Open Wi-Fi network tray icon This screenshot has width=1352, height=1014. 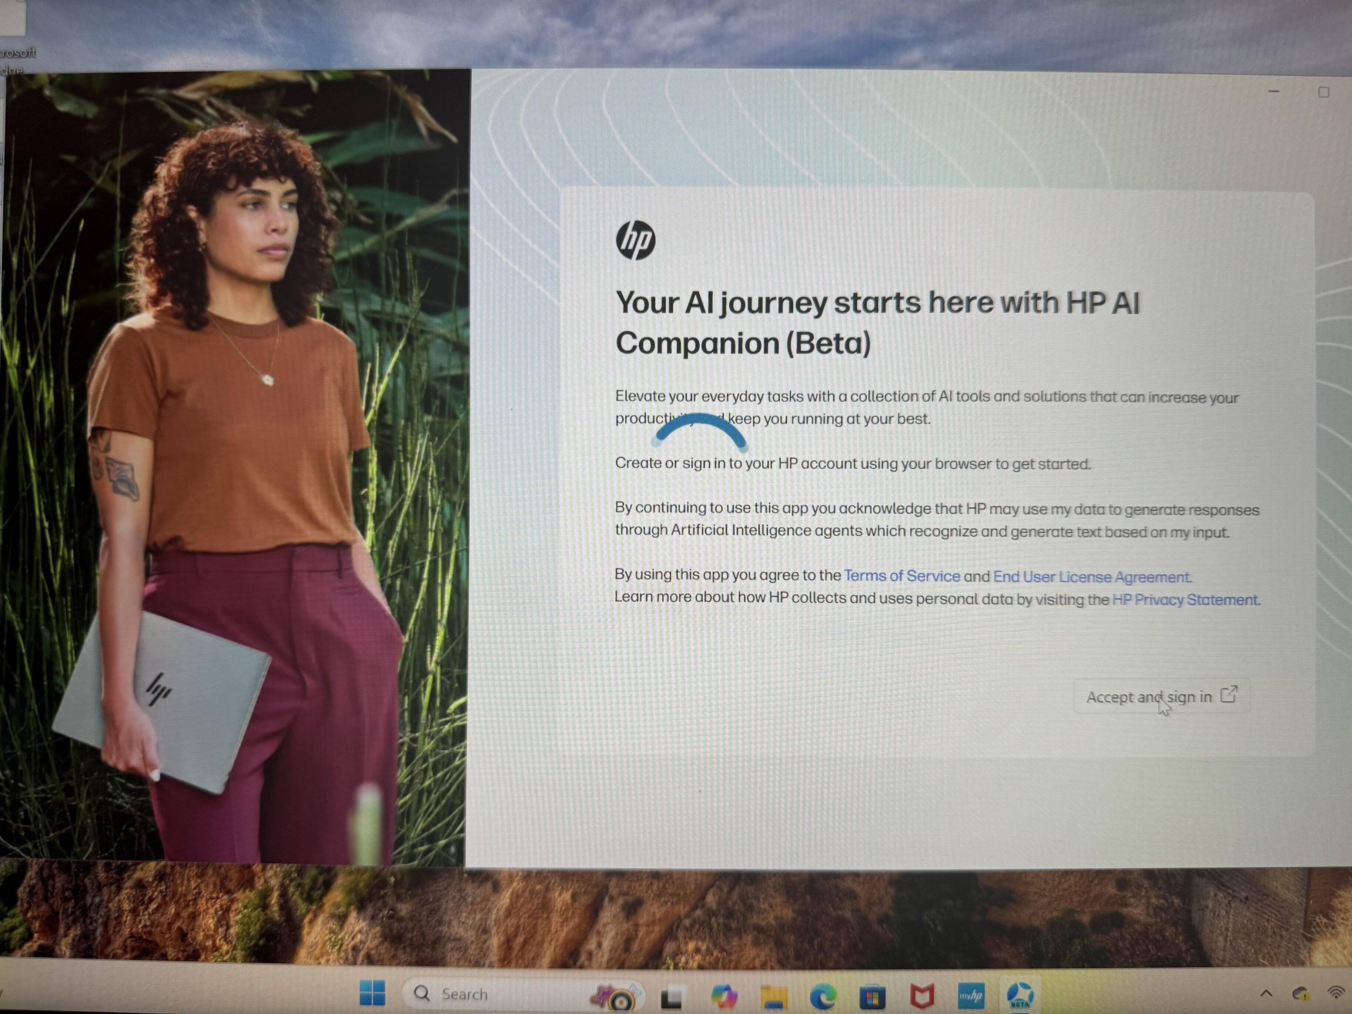tap(1336, 993)
